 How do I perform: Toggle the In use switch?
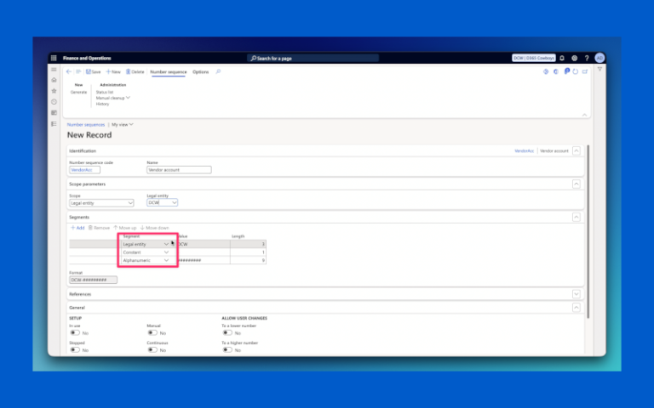pos(75,332)
